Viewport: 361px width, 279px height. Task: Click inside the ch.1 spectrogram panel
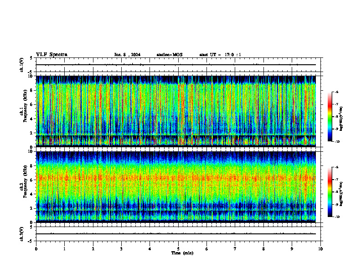(x=176, y=111)
